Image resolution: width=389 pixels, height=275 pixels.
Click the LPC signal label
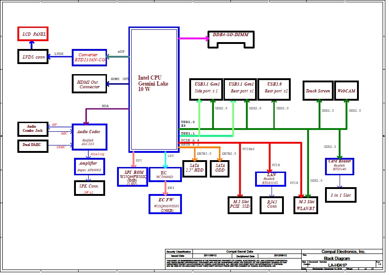click(x=171, y=156)
